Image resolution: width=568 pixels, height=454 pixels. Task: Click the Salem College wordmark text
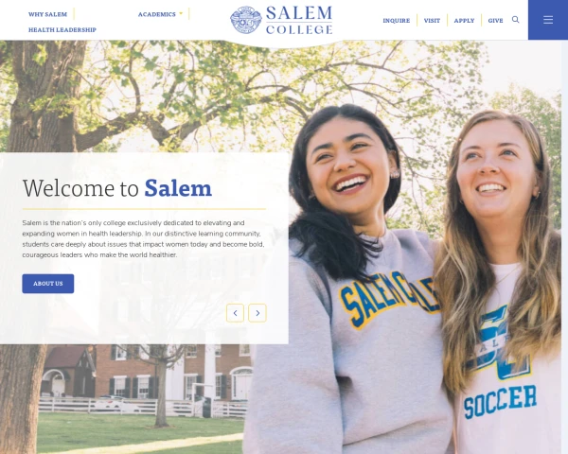[x=299, y=20]
